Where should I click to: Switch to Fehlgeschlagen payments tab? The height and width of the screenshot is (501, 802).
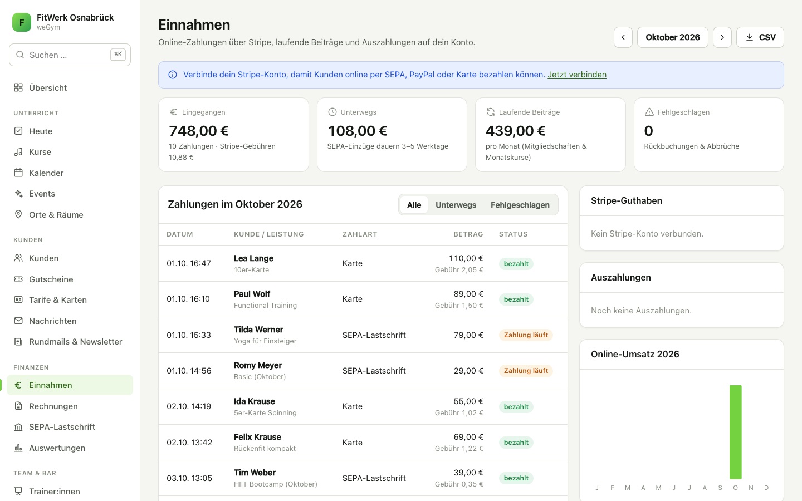pyautogui.click(x=520, y=205)
